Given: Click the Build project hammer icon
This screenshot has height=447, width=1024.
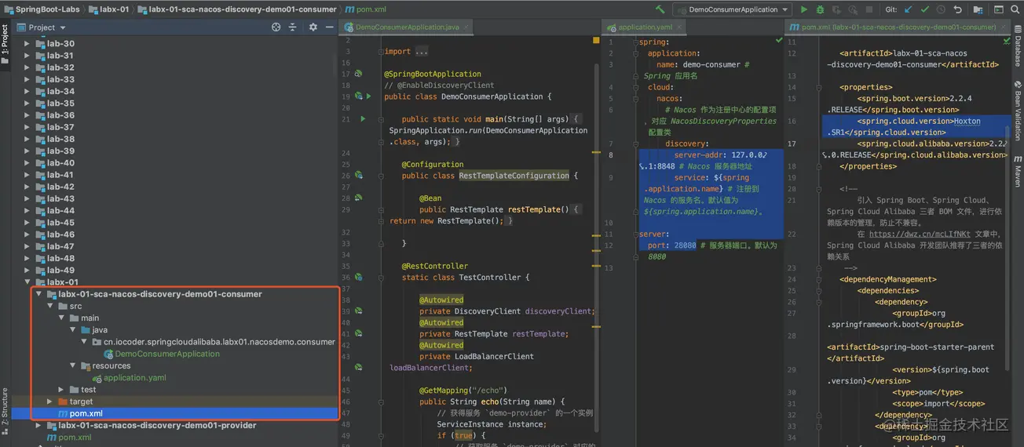Looking at the screenshot, I should point(660,9).
